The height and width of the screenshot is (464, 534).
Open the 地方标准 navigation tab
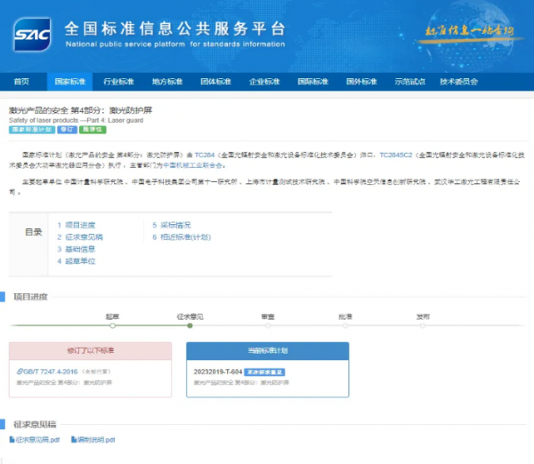[x=167, y=82]
